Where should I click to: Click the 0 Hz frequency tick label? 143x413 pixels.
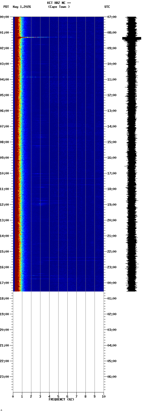tap(13, 397)
